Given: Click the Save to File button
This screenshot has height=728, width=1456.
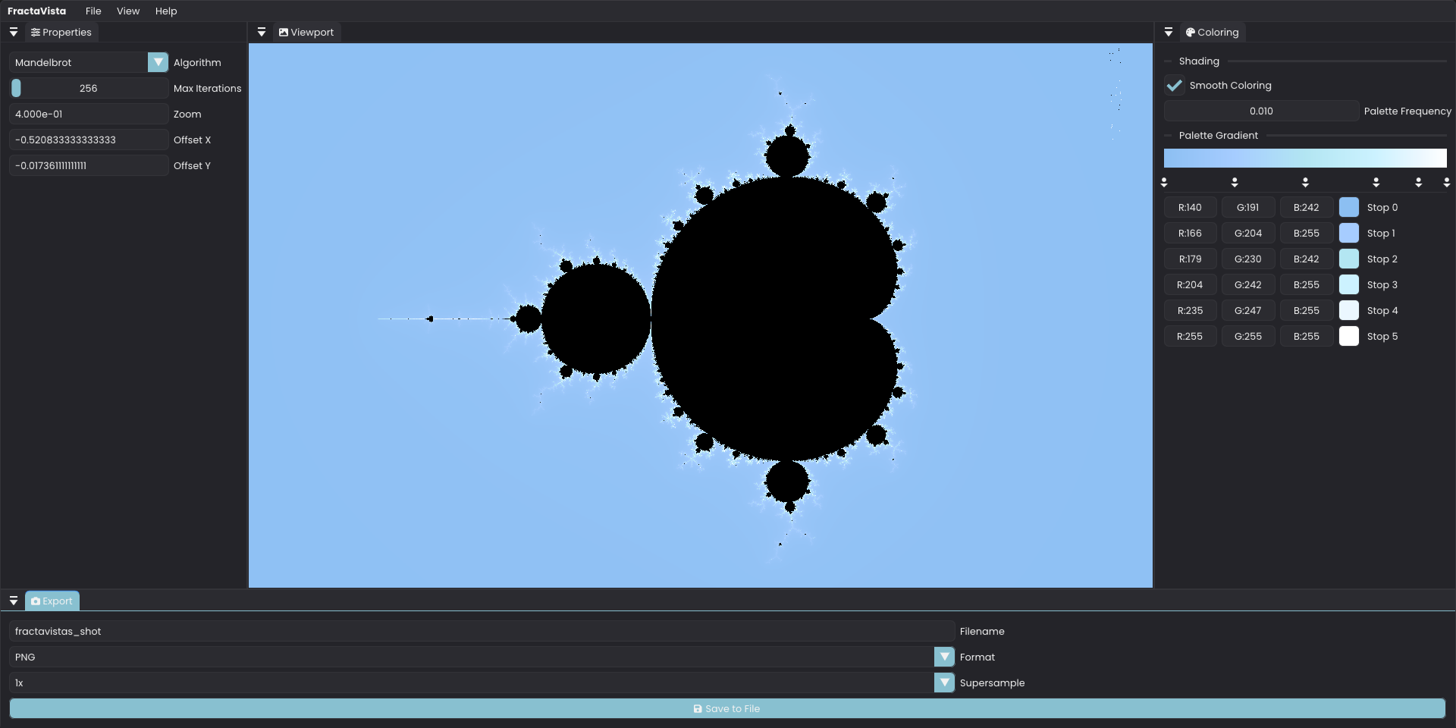Looking at the screenshot, I should pyautogui.click(x=727, y=708).
